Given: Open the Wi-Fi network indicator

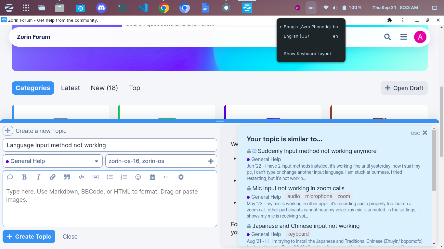Looking at the screenshot, I should [x=326, y=8].
